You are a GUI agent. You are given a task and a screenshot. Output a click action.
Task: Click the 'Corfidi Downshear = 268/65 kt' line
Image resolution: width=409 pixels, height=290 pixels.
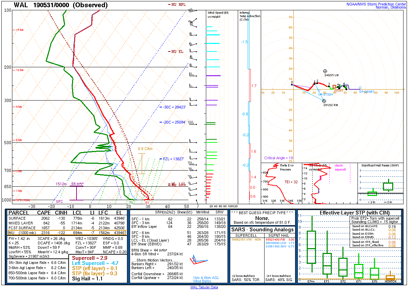tap(157, 274)
